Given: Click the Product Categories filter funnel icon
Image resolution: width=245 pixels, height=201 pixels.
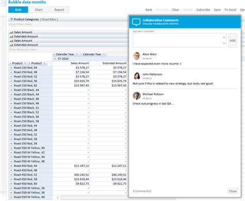Looking at the screenshot, I should pyautogui.click(x=11, y=19).
